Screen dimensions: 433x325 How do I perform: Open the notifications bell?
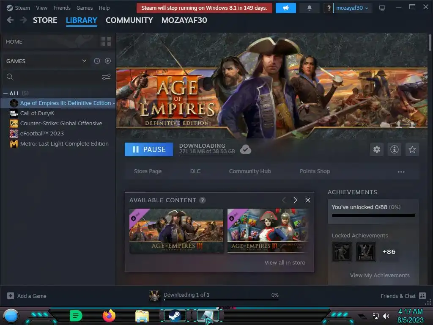309,8
